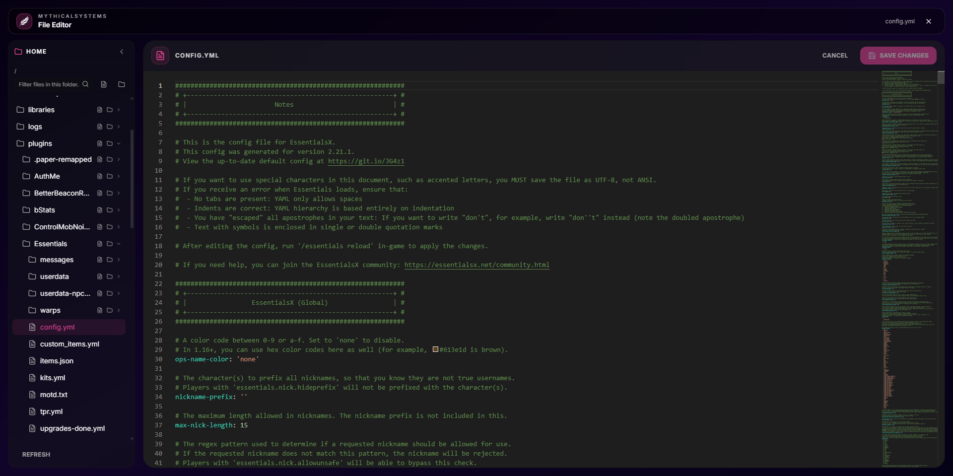Image resolution: width=953 pixels, height=476 pixels.
Task: Click the CANCEL button
Action: pyautogui.click(x=835, y=55)
